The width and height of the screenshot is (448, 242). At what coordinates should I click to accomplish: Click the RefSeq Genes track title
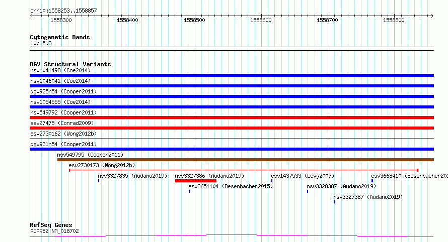coord(51,225)
